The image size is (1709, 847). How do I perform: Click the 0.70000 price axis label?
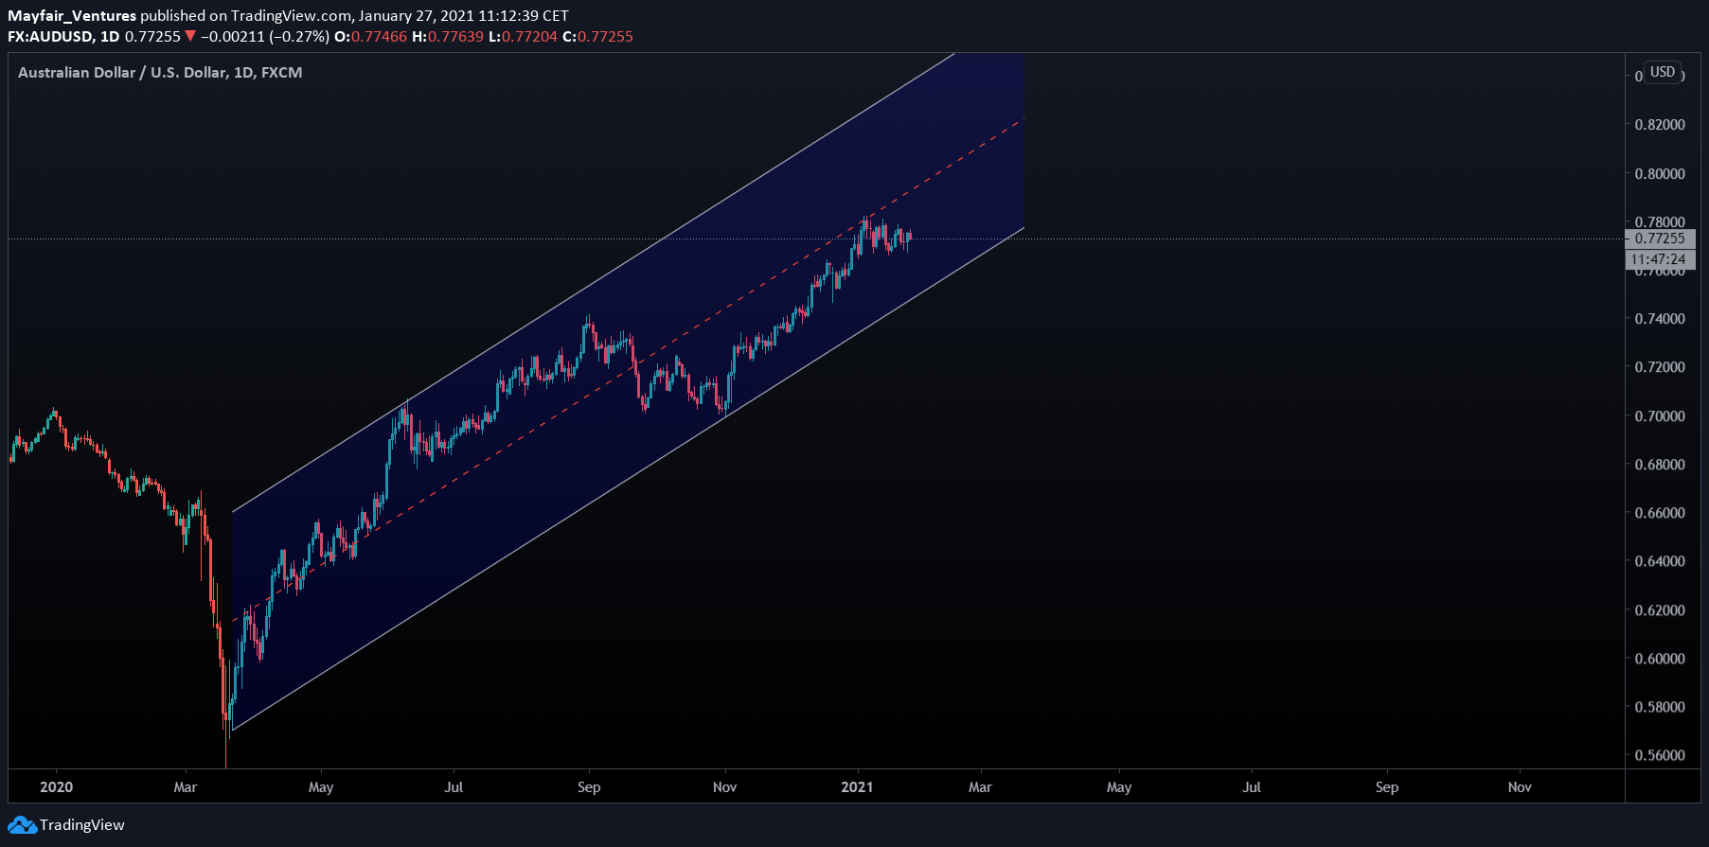click(x=1660, y=416)
